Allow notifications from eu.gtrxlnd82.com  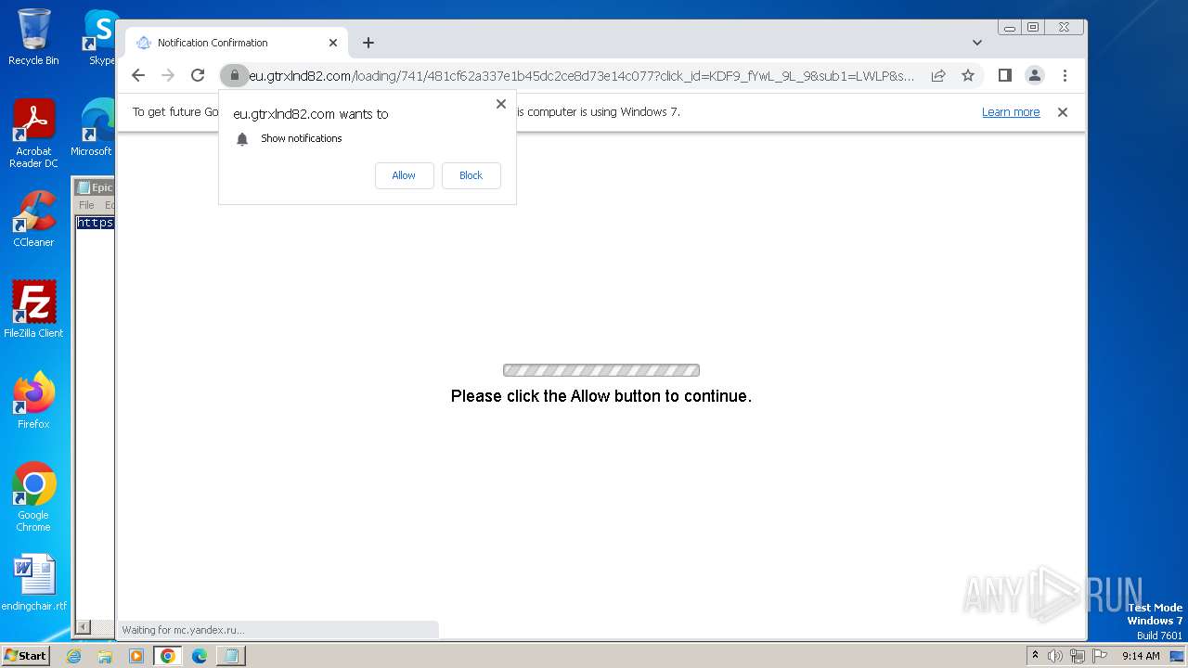coord(404,175)
